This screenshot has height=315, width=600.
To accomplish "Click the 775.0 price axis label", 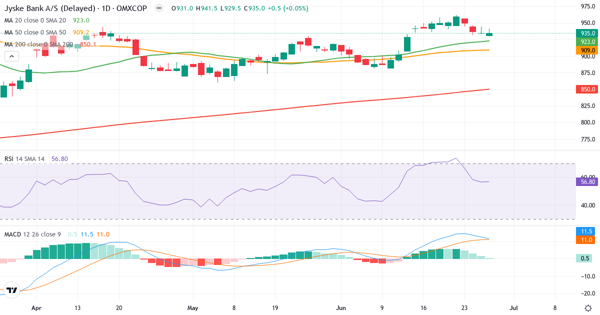I will click(587, 139).
